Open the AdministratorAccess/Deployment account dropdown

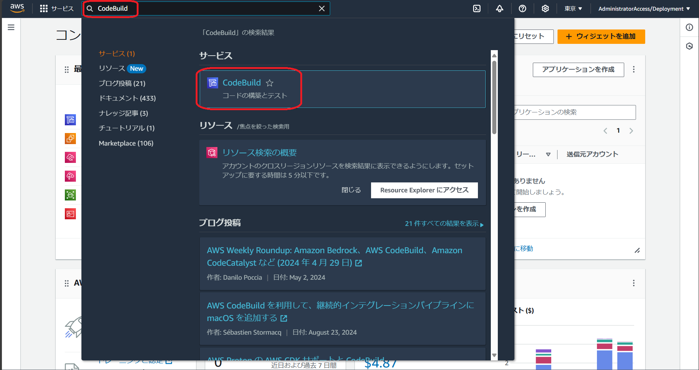point(644,8)
